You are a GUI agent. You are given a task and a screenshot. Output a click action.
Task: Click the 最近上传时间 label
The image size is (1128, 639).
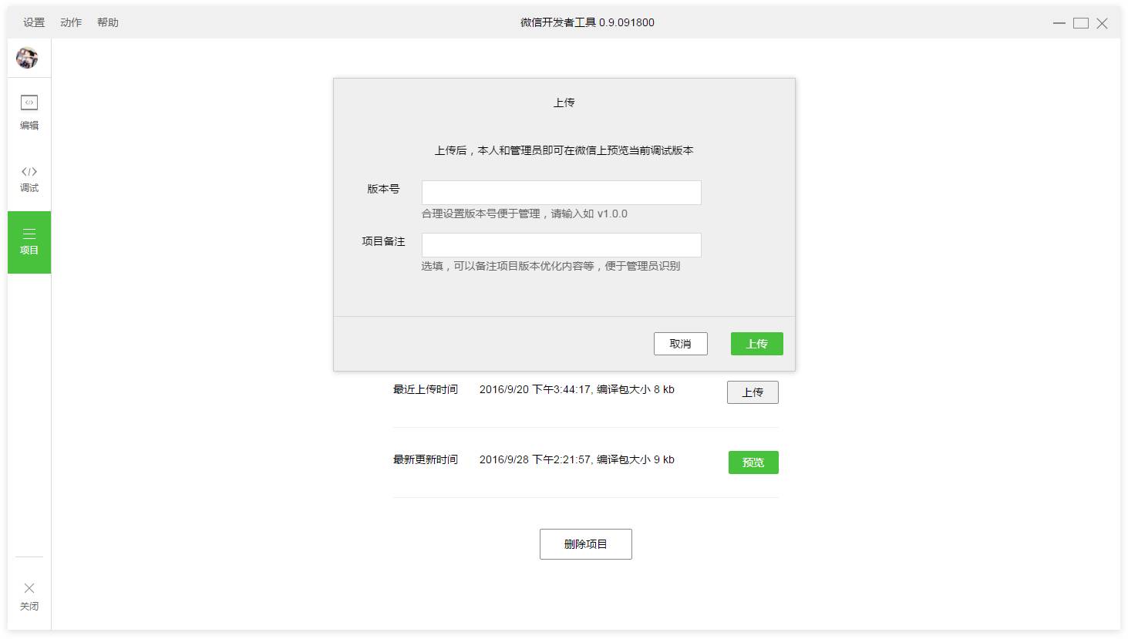click(x=426, y=389)
